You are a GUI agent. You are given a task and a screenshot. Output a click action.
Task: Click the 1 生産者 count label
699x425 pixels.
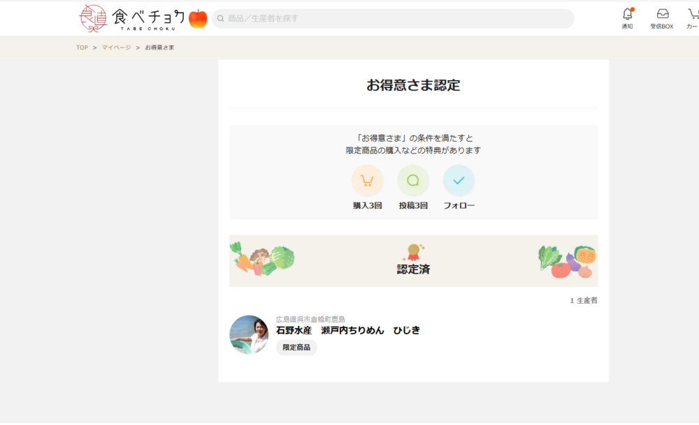pyautogui.click(x=584, y=301)
